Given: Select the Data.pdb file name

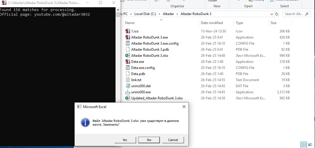Looking at the screenshot, I should 138,74.
